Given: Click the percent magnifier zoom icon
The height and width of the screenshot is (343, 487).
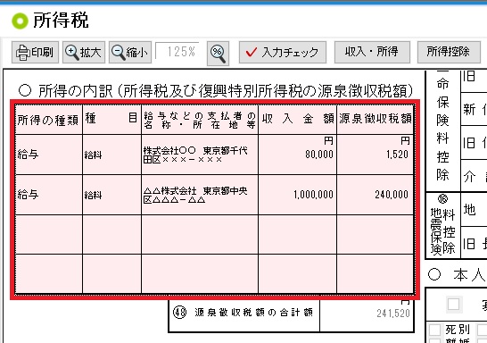Looking at the screenshot, I should [218, 54].
